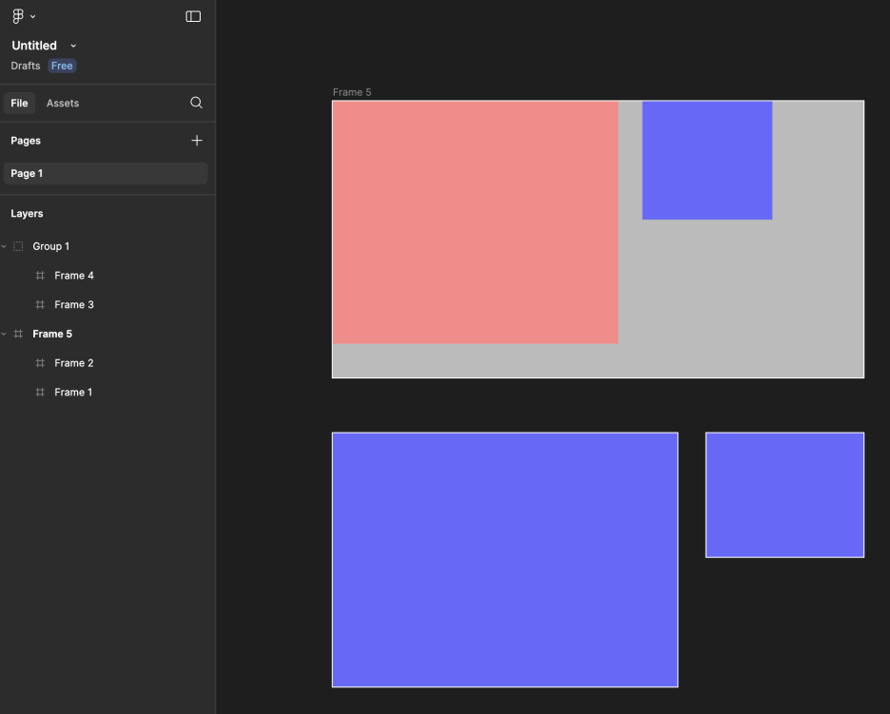Select the large blue frame on canvas
Viewport: 890px width, 714px height.
point(505,560)
